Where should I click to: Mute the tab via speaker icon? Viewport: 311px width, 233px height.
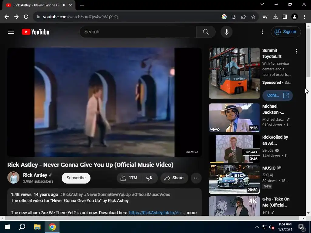click(x=64, y=5)
